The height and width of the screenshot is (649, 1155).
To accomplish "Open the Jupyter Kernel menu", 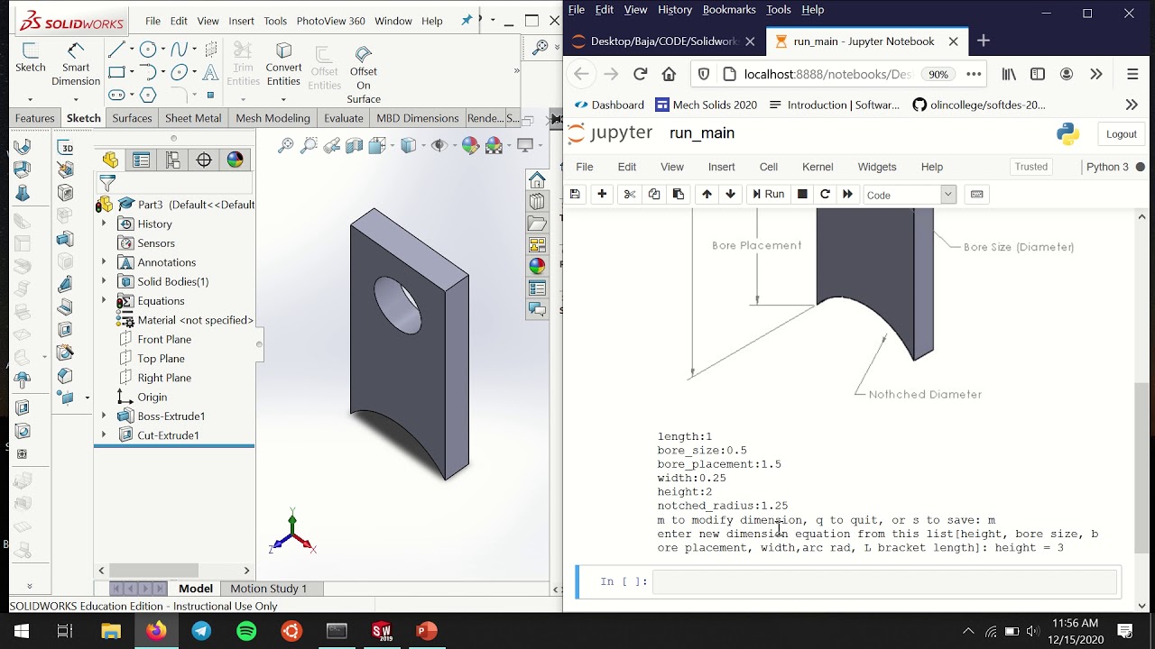I will coord(818,167).
